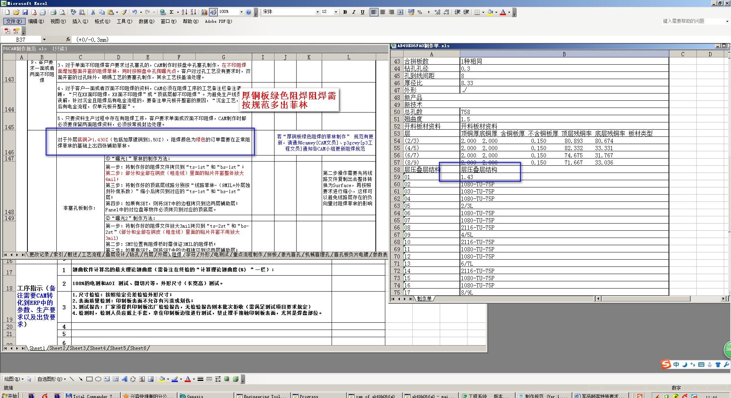Insert a text box from drawing toolbar

click(107, 379)
